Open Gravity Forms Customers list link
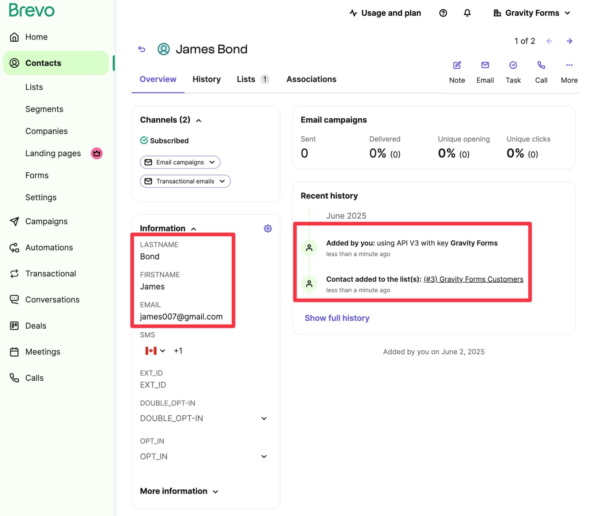593x516 pixels. point(473,279)
